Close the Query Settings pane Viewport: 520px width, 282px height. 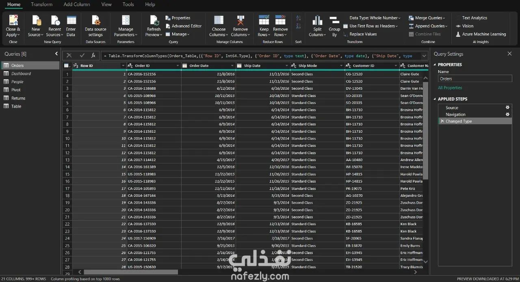(x=509, y=54)
